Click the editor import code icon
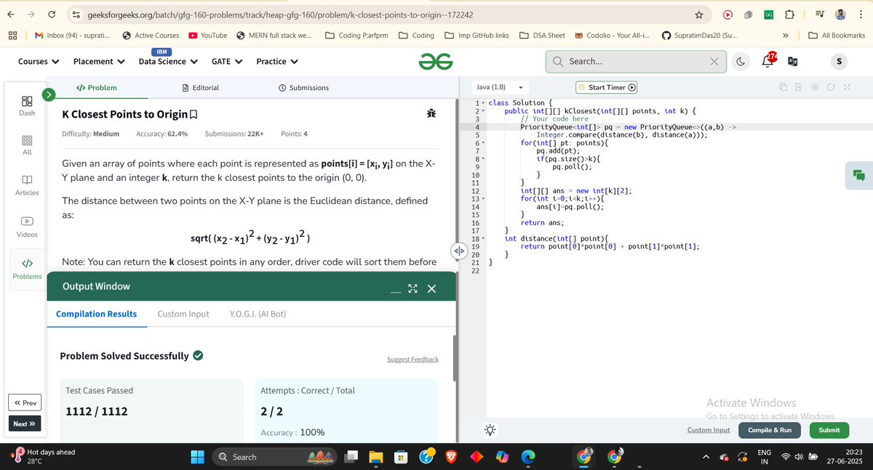The image size is (873, 470). (798, 87)
